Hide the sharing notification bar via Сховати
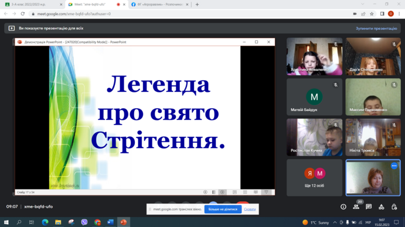The image size is (405, 227). pos(250,209)
